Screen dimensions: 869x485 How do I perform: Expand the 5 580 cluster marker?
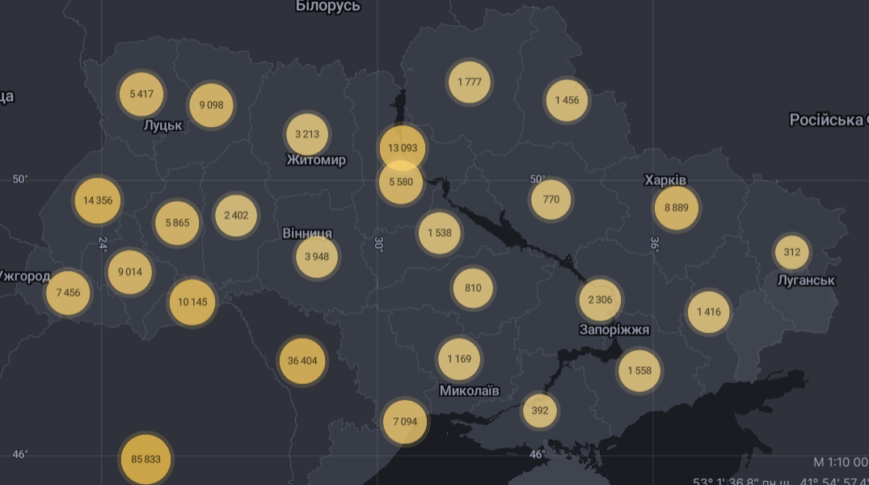(401, 182)
